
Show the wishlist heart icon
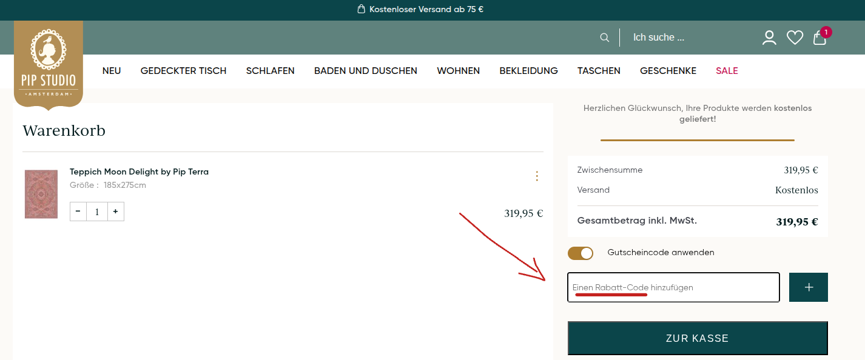795,37
